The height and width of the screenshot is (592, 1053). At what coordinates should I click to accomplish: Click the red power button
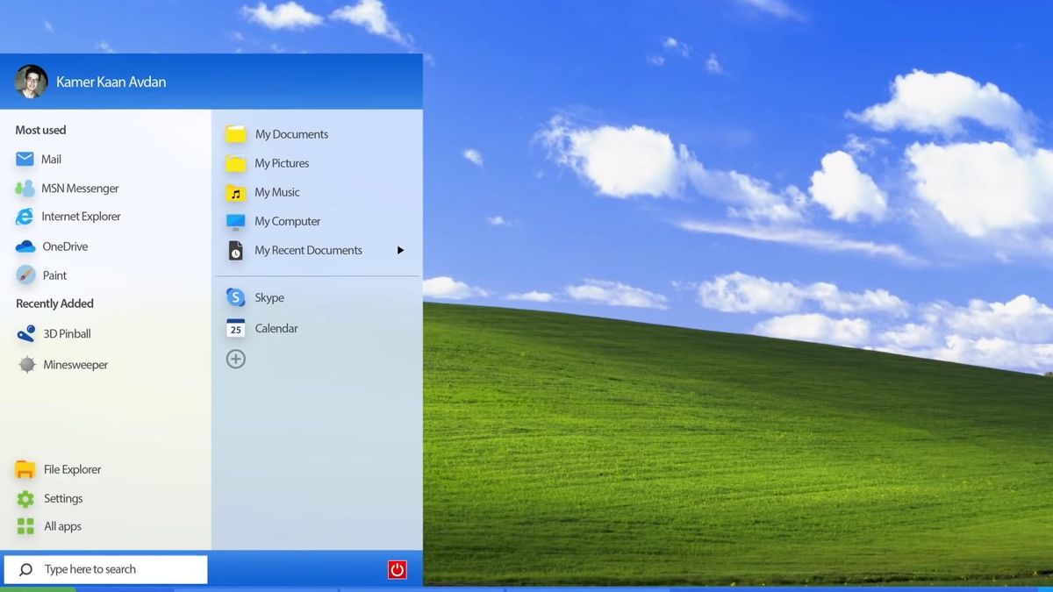398,570
